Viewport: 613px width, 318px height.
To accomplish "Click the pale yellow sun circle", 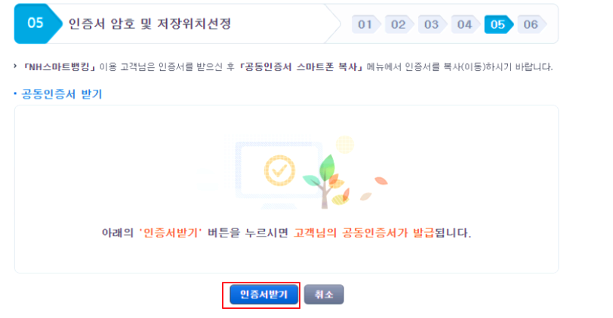I will tap(345, 145).
